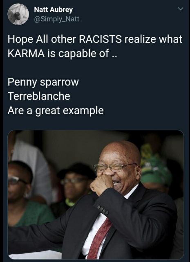Click the line Are a great example
Viewport: 190px width, 262px height.
pyautogui.click(x=56, y=111)
